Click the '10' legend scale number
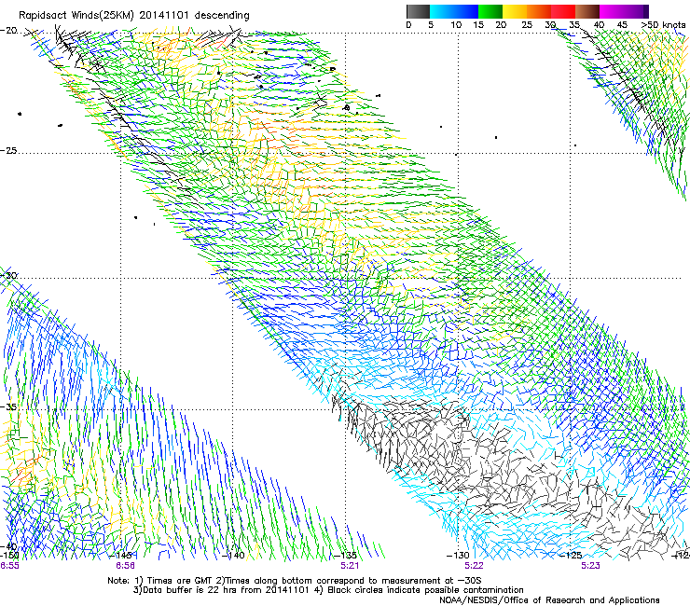This screenshot has height=606, width=690. click(456, 25)
